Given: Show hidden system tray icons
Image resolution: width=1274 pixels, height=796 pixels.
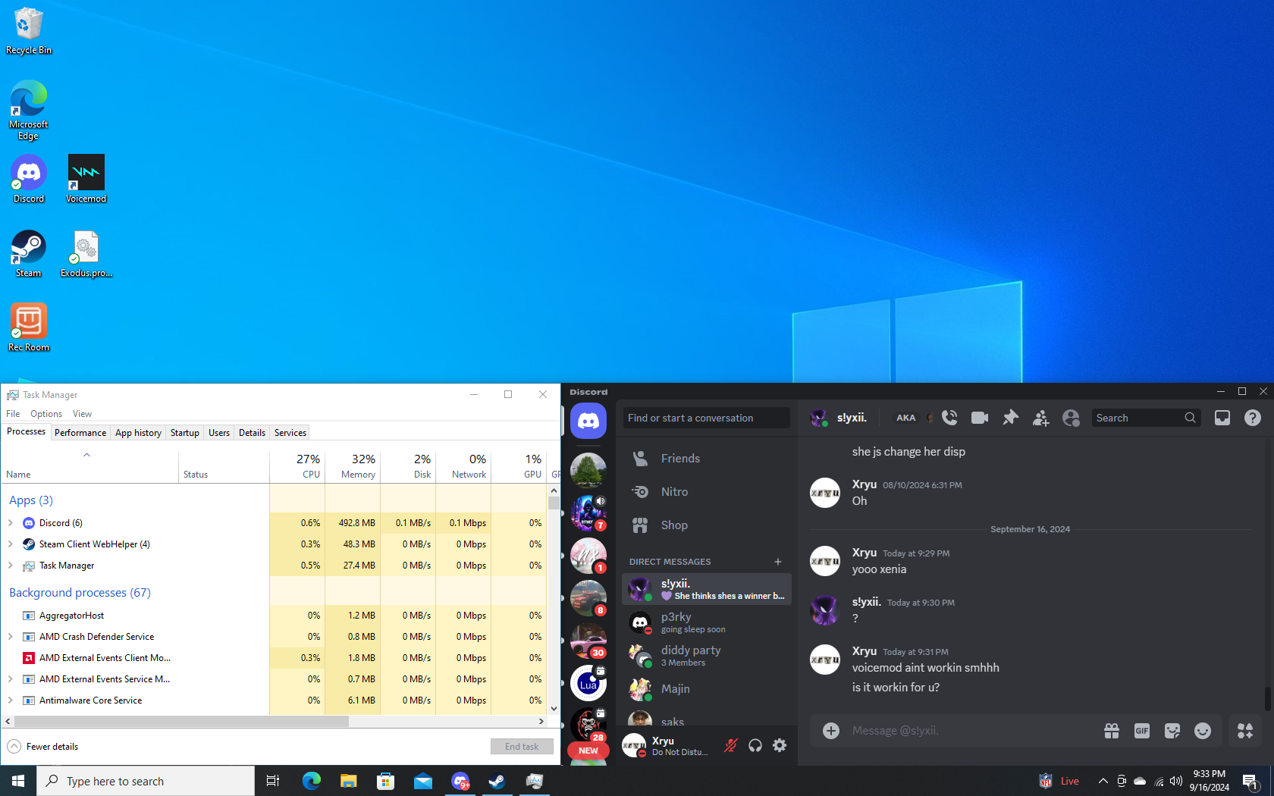Looking at the screenshot, I should click(1103, 781).
